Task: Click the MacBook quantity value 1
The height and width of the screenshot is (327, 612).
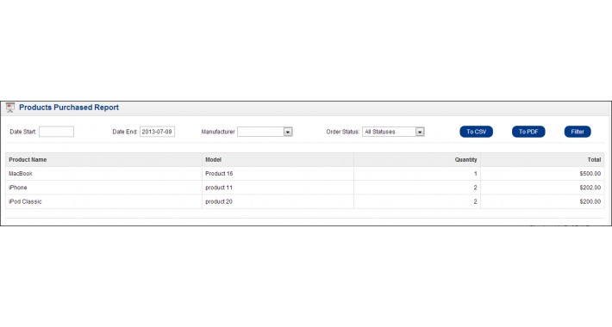Action: click(x=476, y=174)
